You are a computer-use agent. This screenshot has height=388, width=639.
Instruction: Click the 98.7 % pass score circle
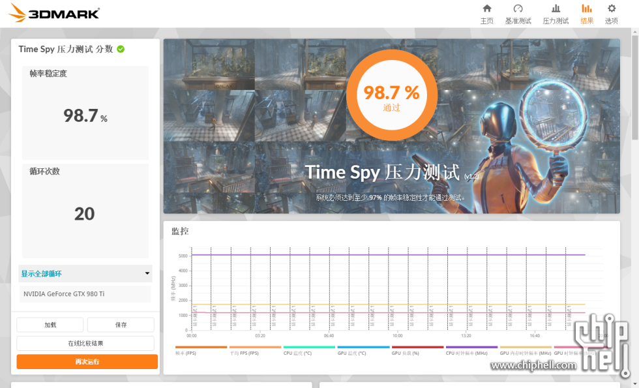[x=392, y=95]
